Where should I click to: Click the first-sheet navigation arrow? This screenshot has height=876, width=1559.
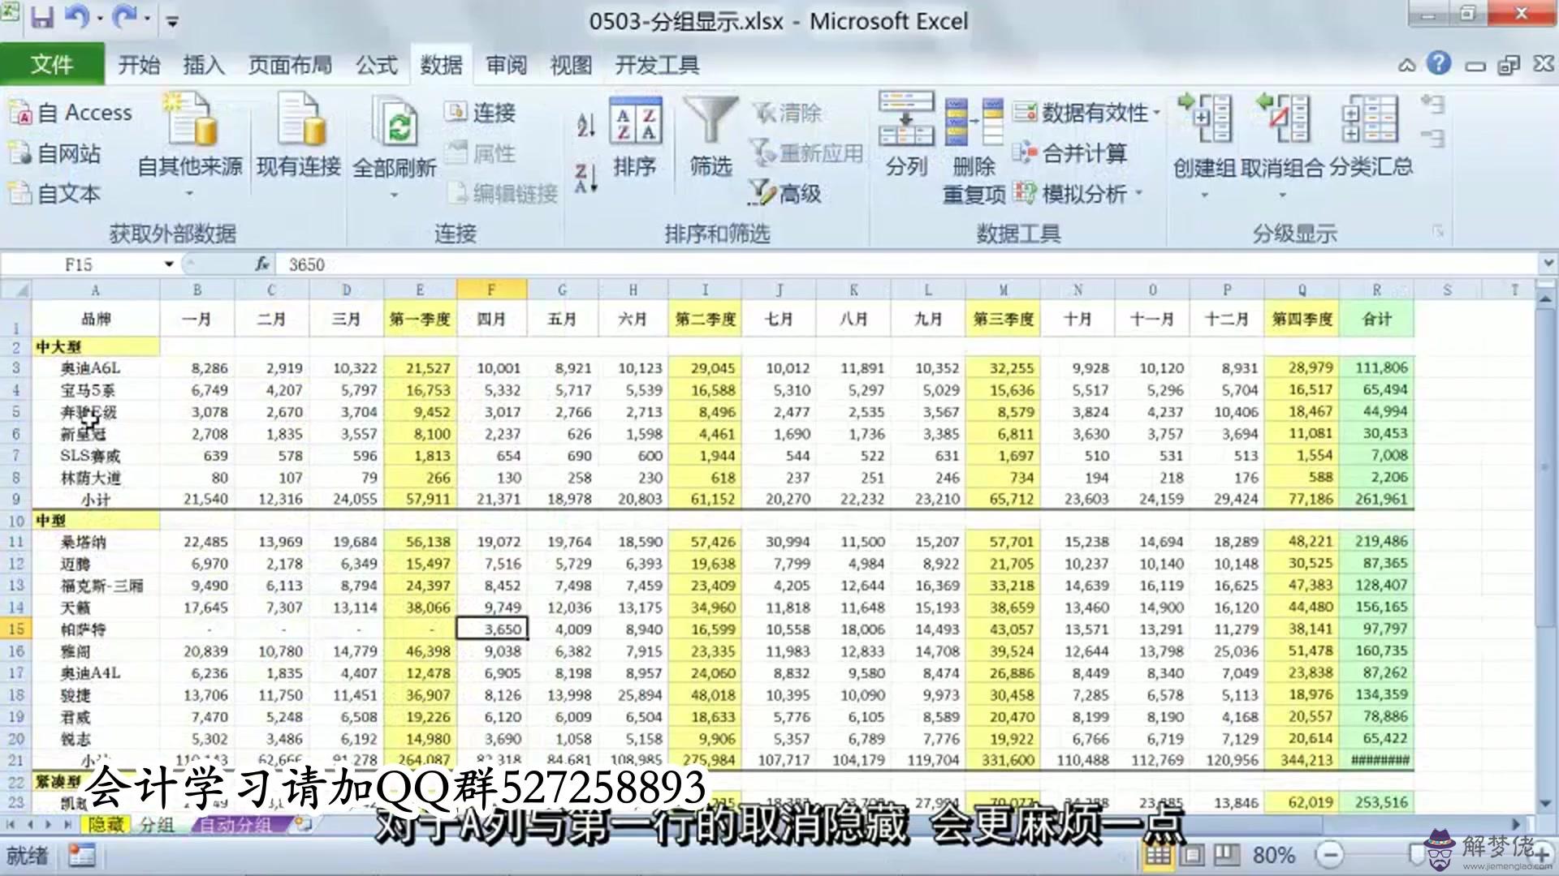click(x=11, y=825)
